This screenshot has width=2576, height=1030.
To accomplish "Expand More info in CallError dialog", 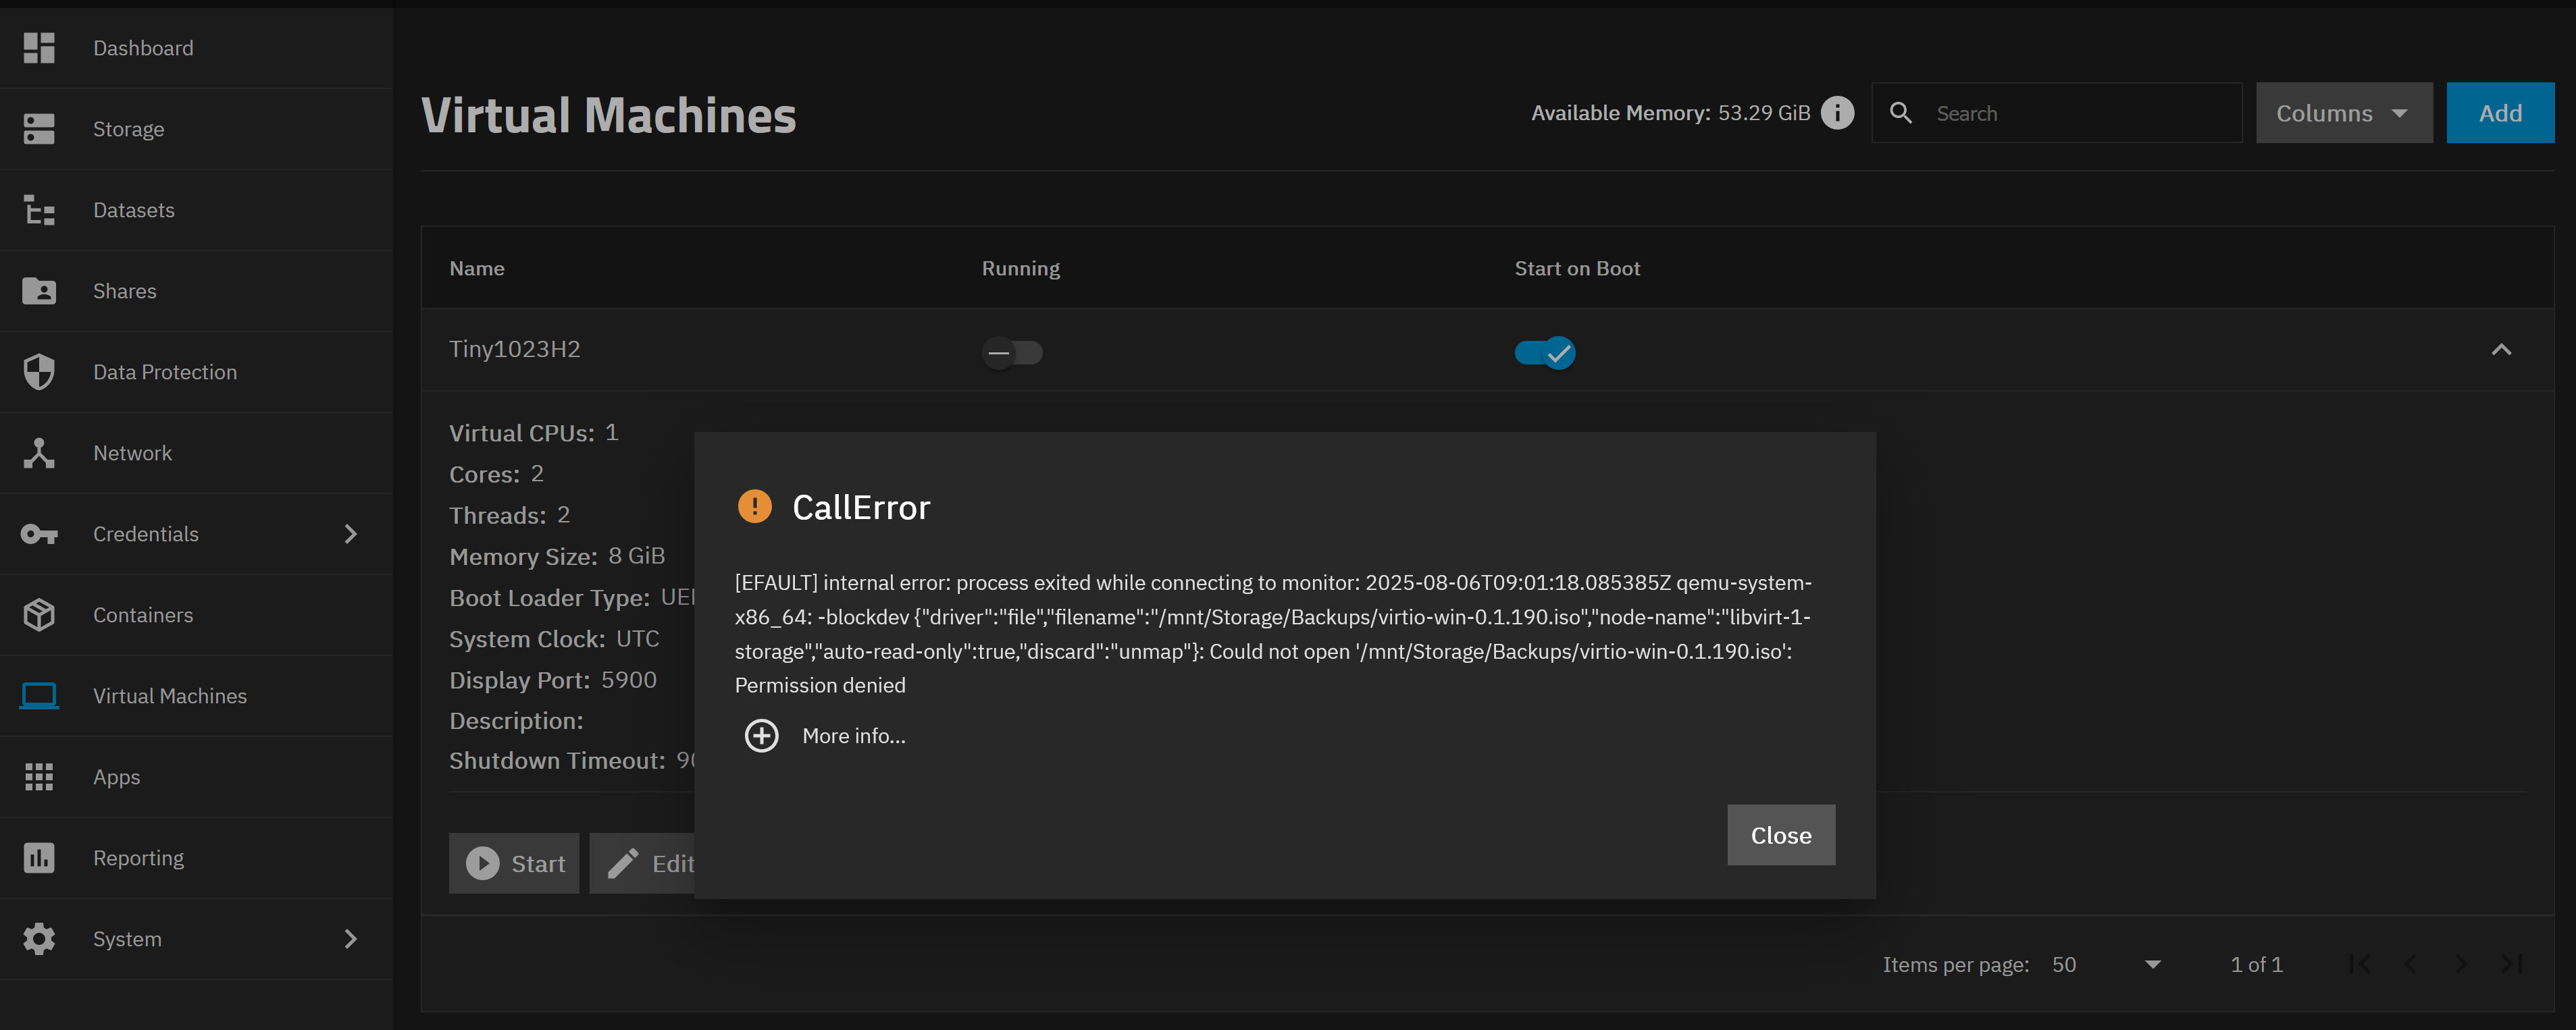I will (762, 736).
